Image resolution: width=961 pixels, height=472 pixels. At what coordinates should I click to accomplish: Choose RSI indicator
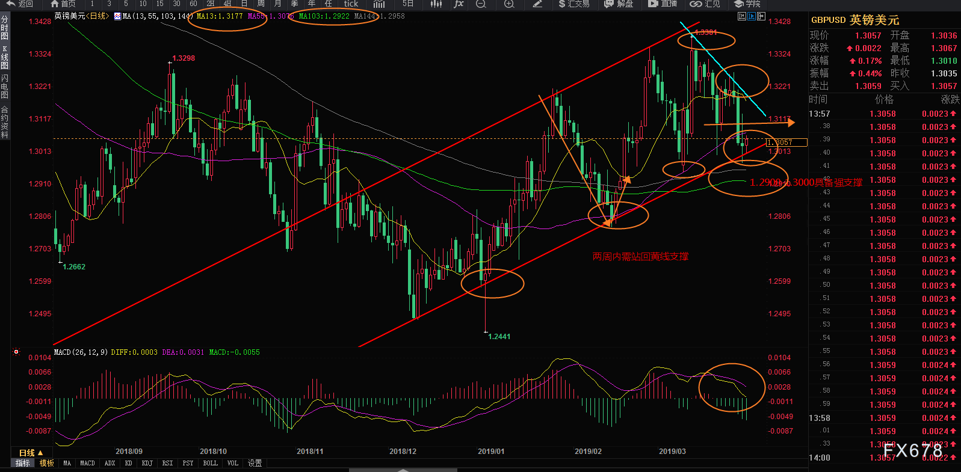pos(167,463)
